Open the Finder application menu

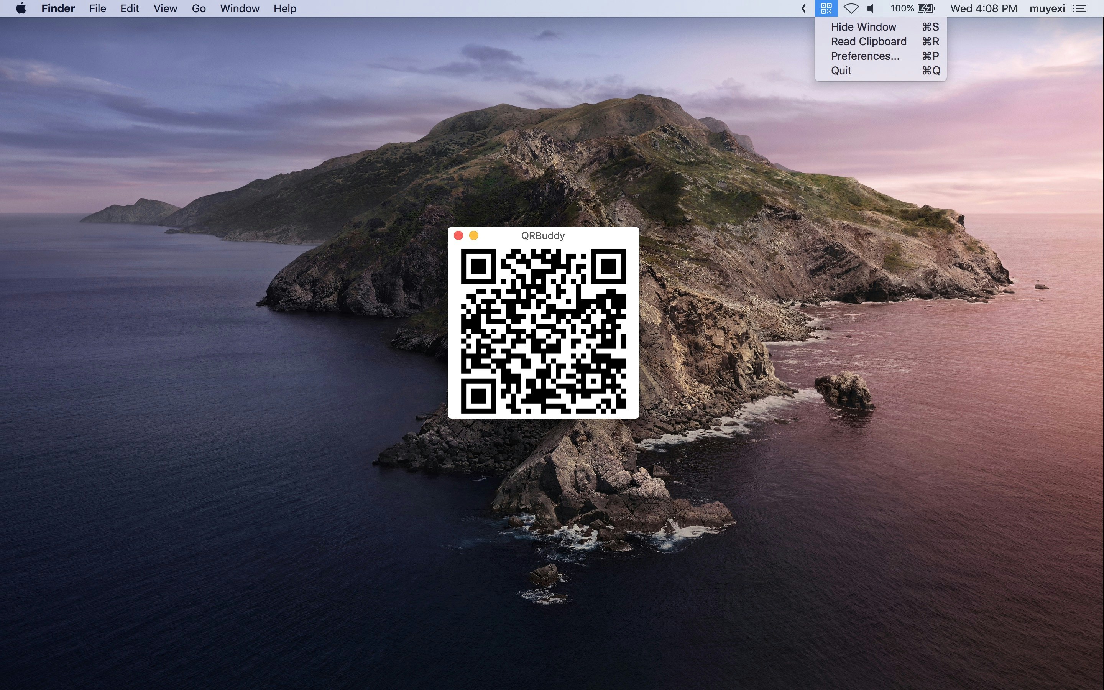58,8
